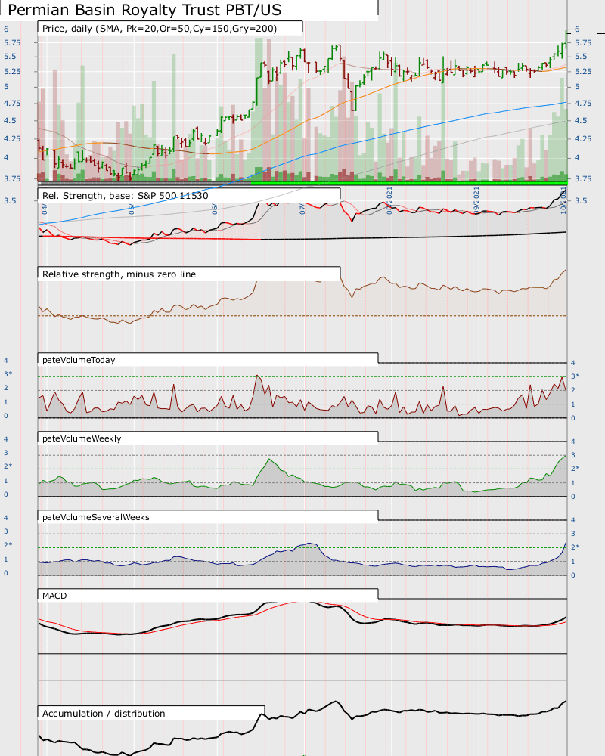Click the peteVolumeToday peak touching green dashed line

tap(258, 376)
